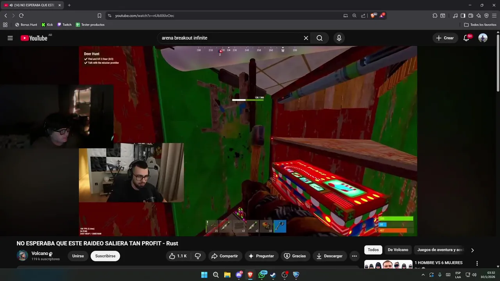Open the tab search icon beside Extensions
Image resolution: width=500 pixels, height=281 pixels.
click(x=443, y=16)
